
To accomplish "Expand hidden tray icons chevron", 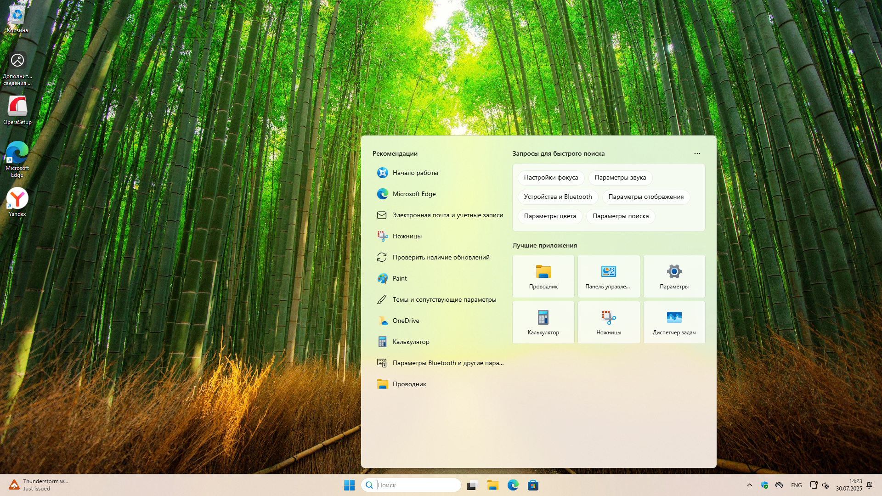I will pos(749,485).
